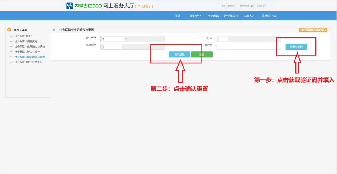Image resolution: width=337 pixels, height=174 pixels.
Task: Click the blue grid icon beside 社会保障卡密码修改与重置
Action: tap(54, 30)
